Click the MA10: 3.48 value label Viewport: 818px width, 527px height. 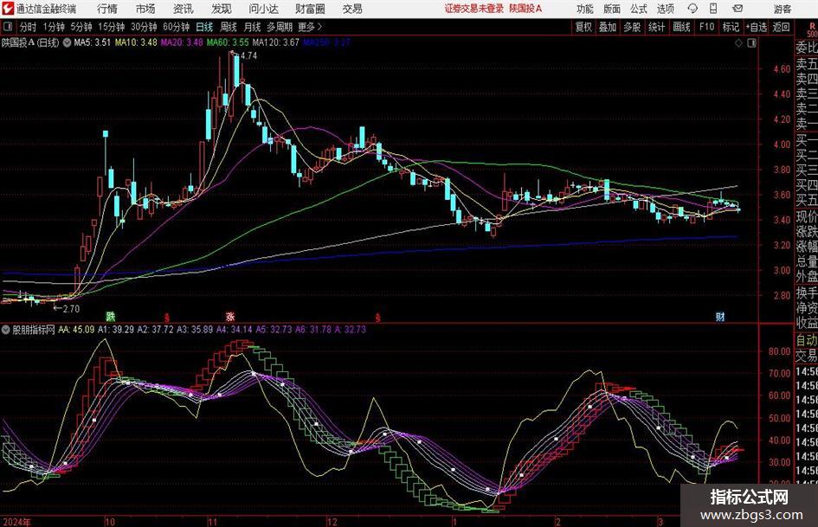tap(136, 42)
